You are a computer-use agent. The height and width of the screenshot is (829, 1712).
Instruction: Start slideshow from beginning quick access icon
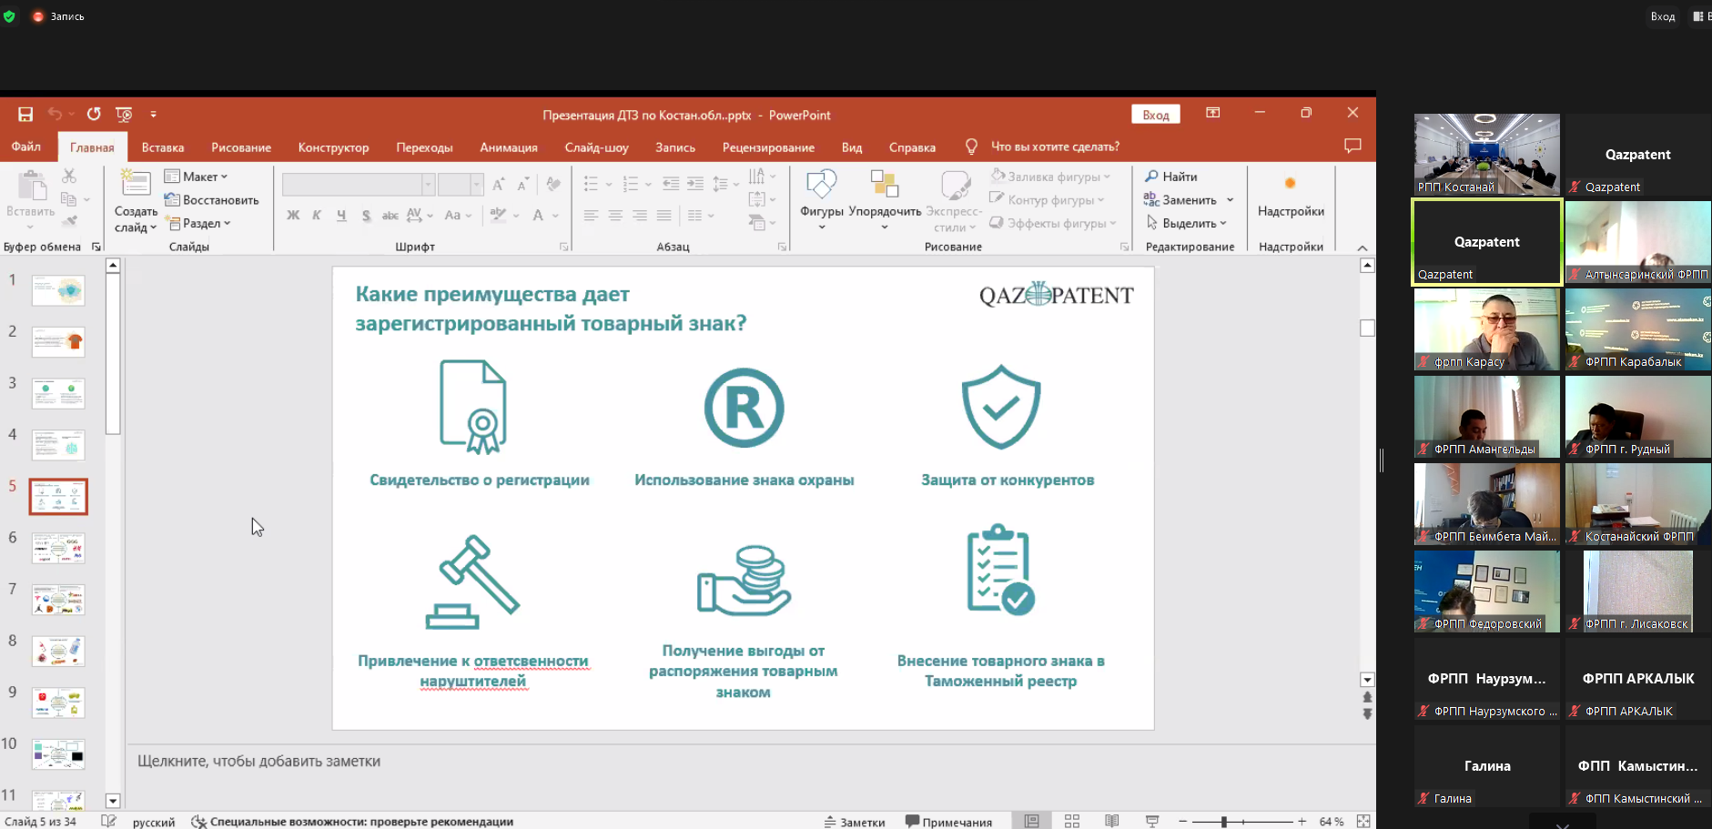pos(125,115)
